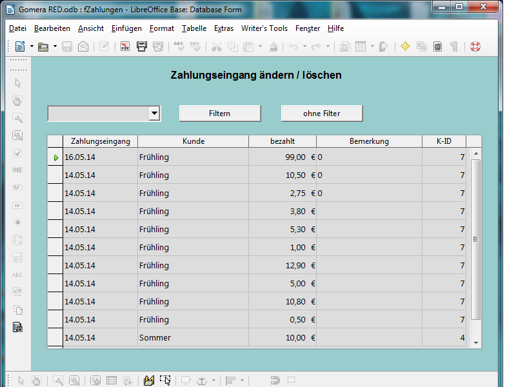516x387 pixels.
Task: Open the Navigator star icon
Action: point(405,46)
